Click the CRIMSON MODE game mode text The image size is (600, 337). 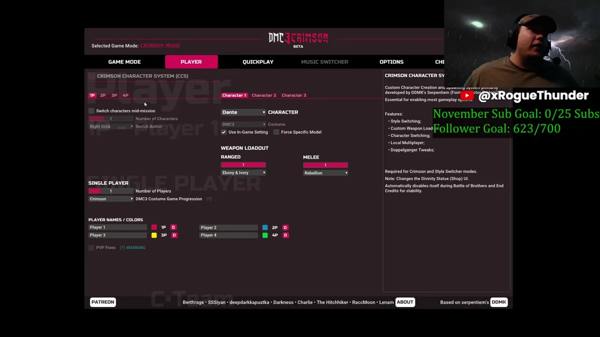pyautogui.click(x=160, y=46)
